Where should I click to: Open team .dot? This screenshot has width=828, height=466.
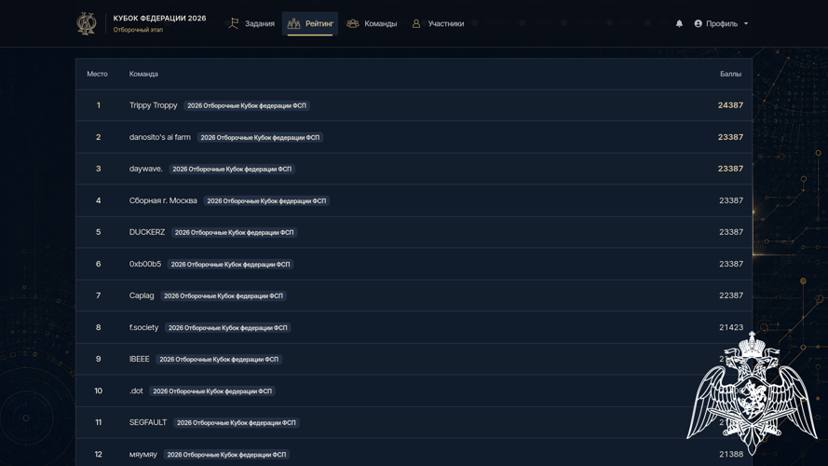[136, 391]
